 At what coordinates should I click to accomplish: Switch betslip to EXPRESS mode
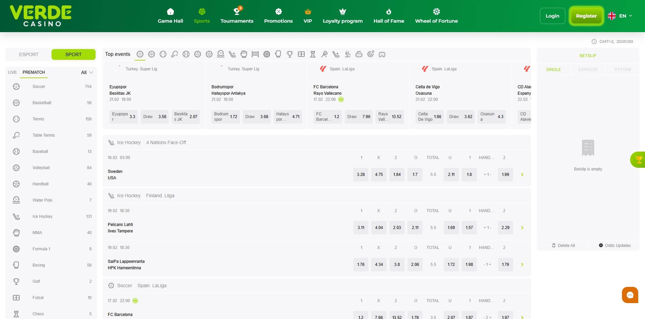[587, 70]
